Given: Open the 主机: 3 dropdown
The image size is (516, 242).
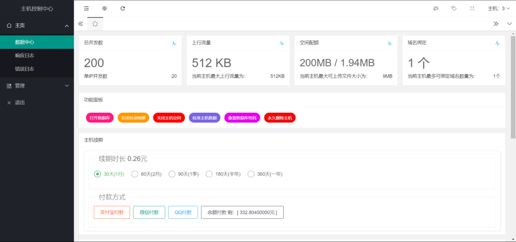Looking at the screenshot, I should (499, 9).
